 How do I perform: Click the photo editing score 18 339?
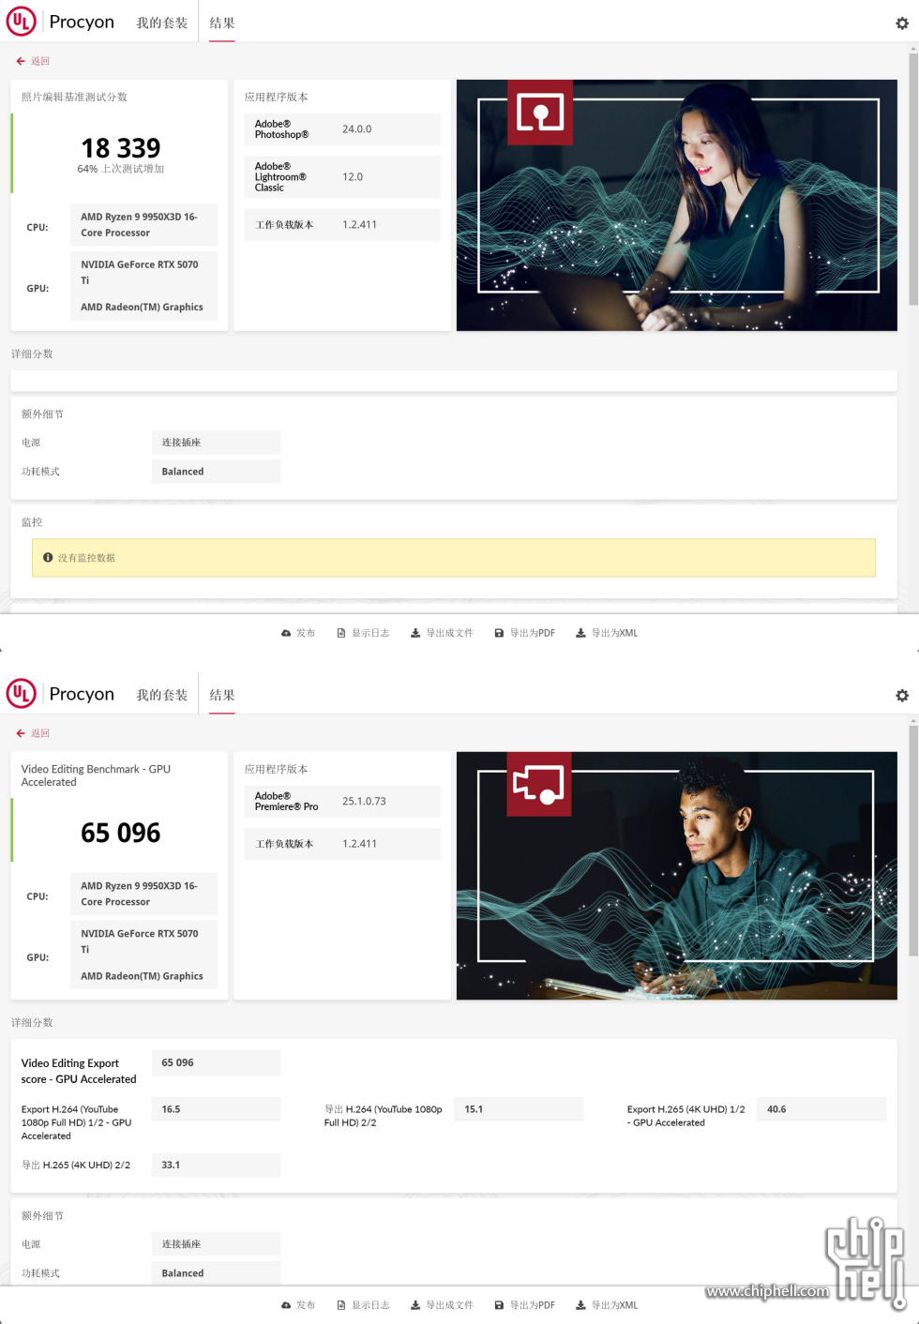pos(121,148)
